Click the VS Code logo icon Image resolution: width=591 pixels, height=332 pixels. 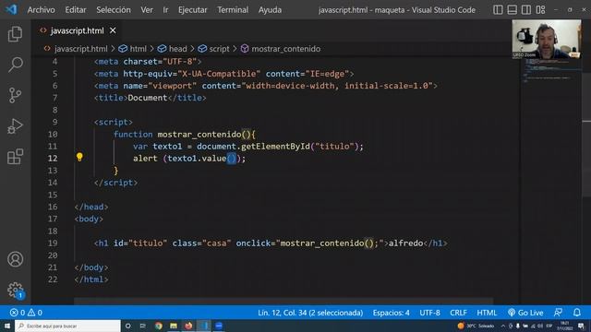[x=11, y=9]
